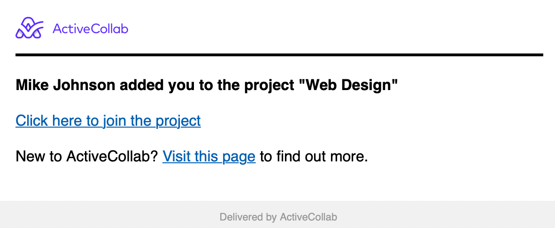Click the project name "Web Design" in the heading
The height and width of the screenshot is (228, 555).
click(x=351, y=85)
